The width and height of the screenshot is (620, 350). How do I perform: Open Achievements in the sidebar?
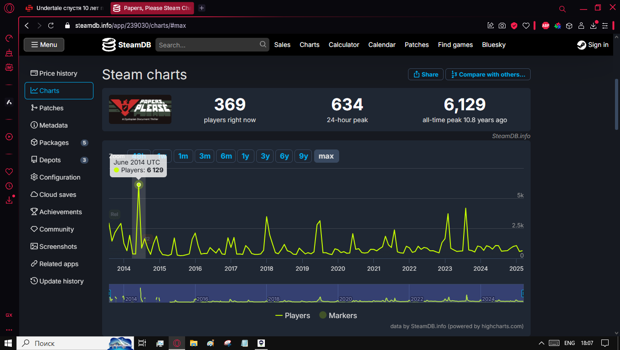pyautogui.click(x=59, y=212)
